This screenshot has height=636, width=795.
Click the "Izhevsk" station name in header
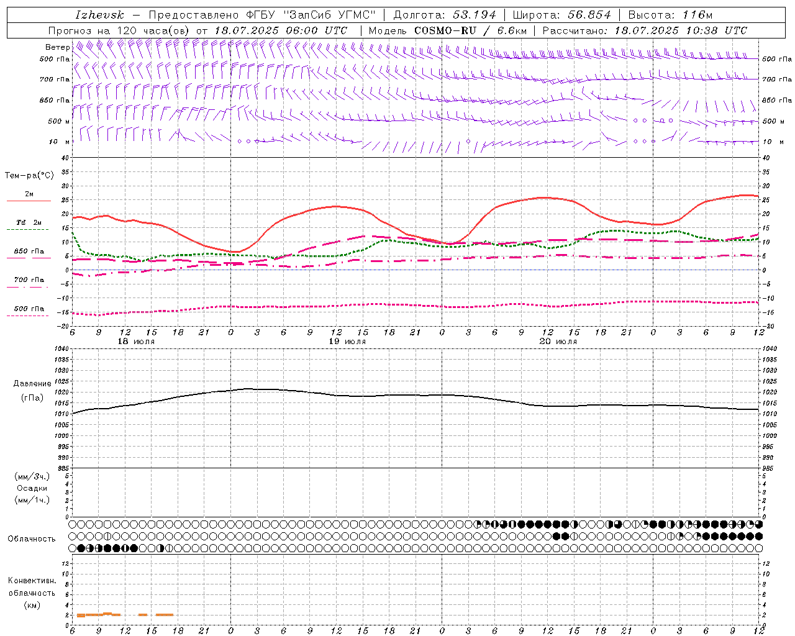99,15
